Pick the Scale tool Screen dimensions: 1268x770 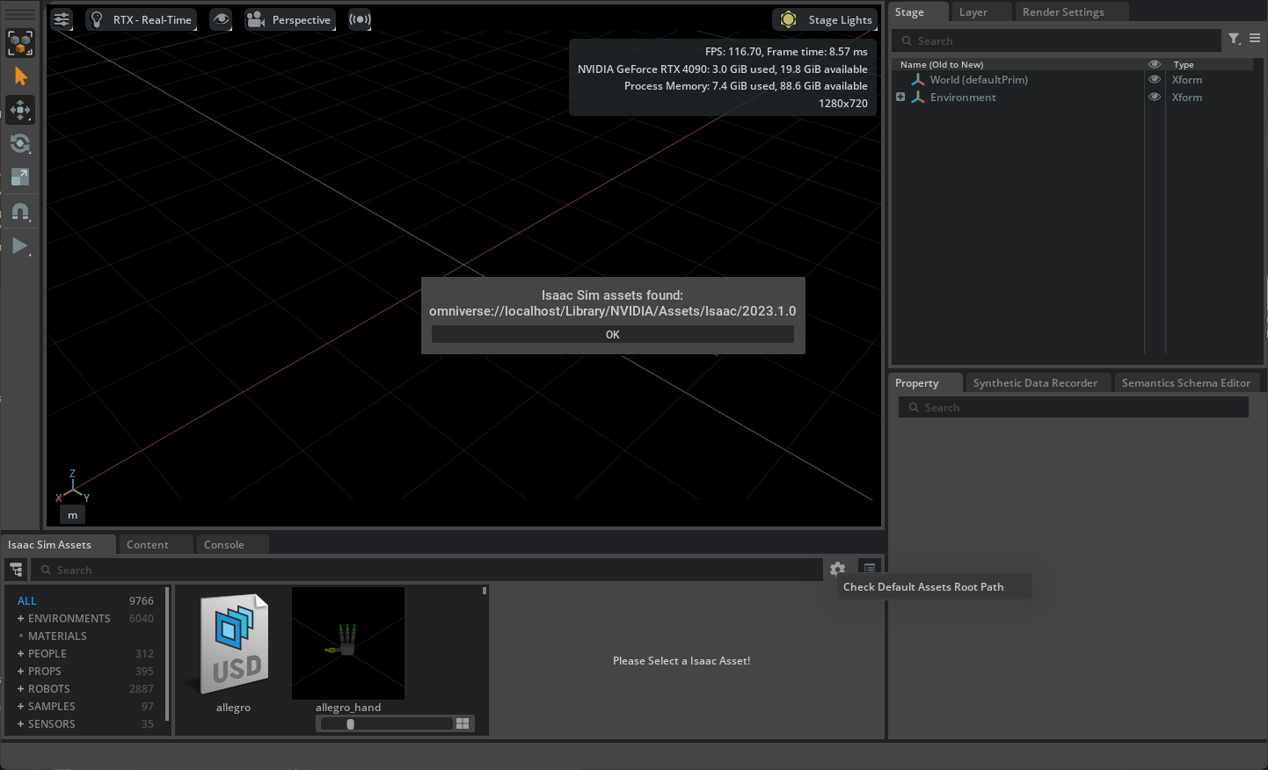[x=20, y=177]
